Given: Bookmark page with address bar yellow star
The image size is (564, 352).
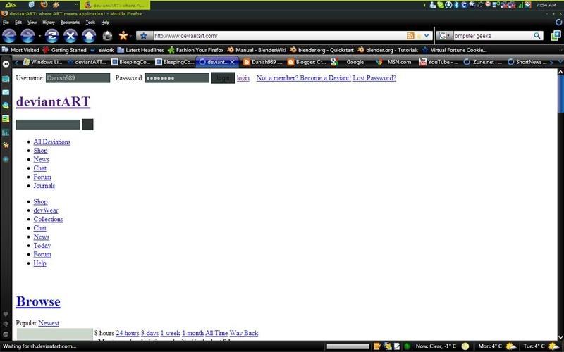Looking at the screenshot, I should pyautogui.click(x=419, y=36).
